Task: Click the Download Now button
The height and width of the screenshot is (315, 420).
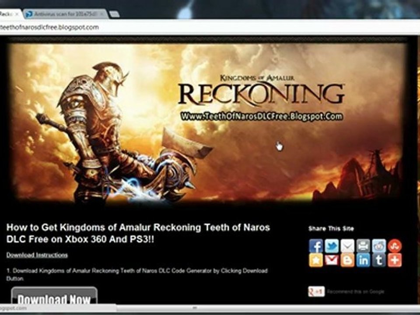Action: click(x=54, y=296)
